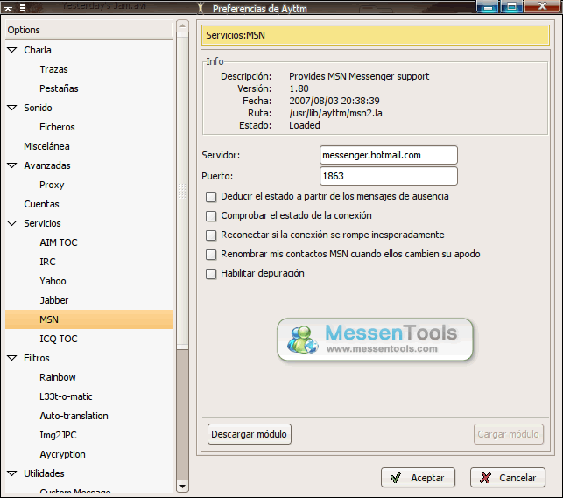Viewport: 563px width, 498px height.
Task: Open the window menu icon in title bar
Action: pyautogui.click(x=23, y=8)
